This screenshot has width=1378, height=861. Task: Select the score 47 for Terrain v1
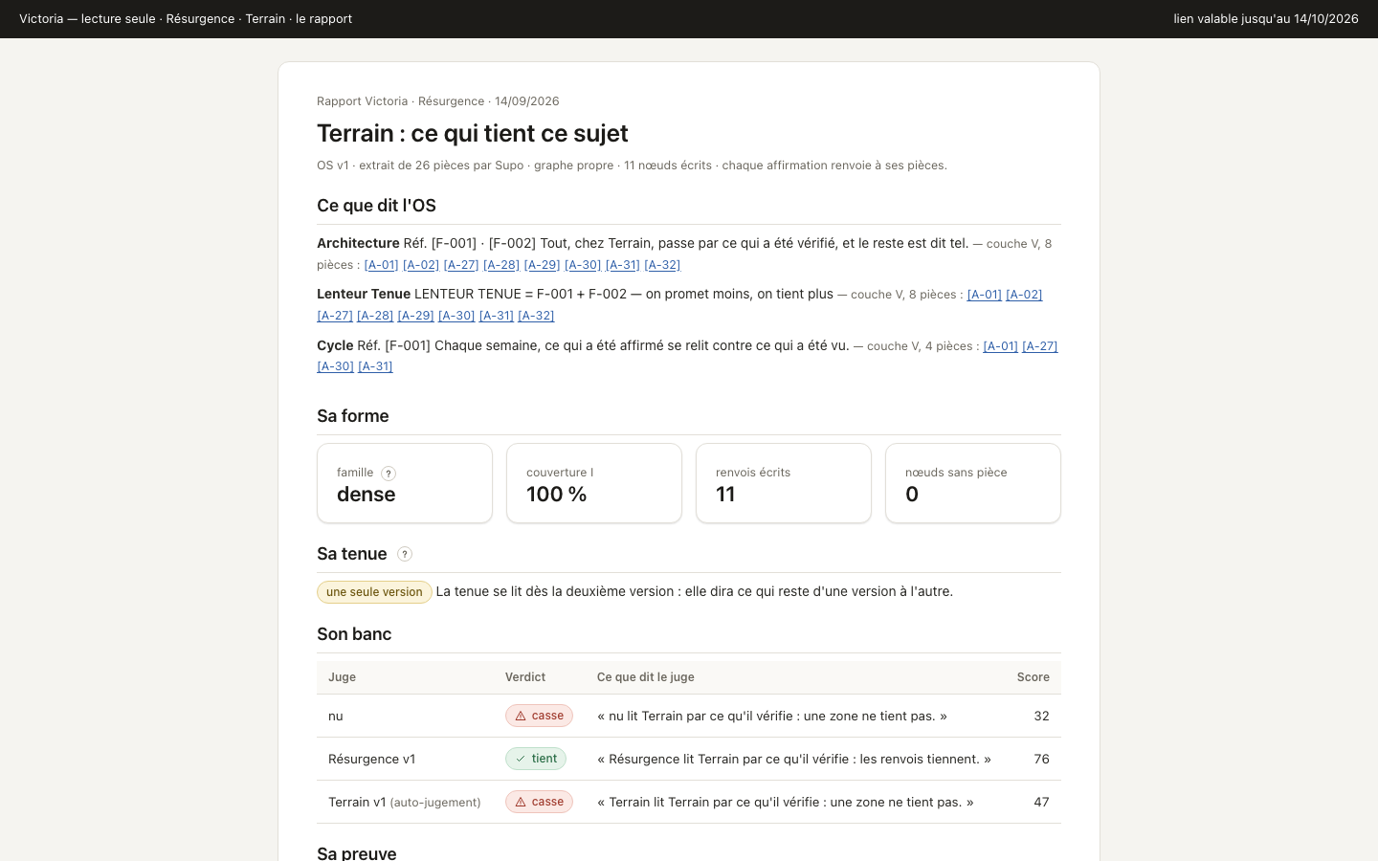tap(1041, 802)
